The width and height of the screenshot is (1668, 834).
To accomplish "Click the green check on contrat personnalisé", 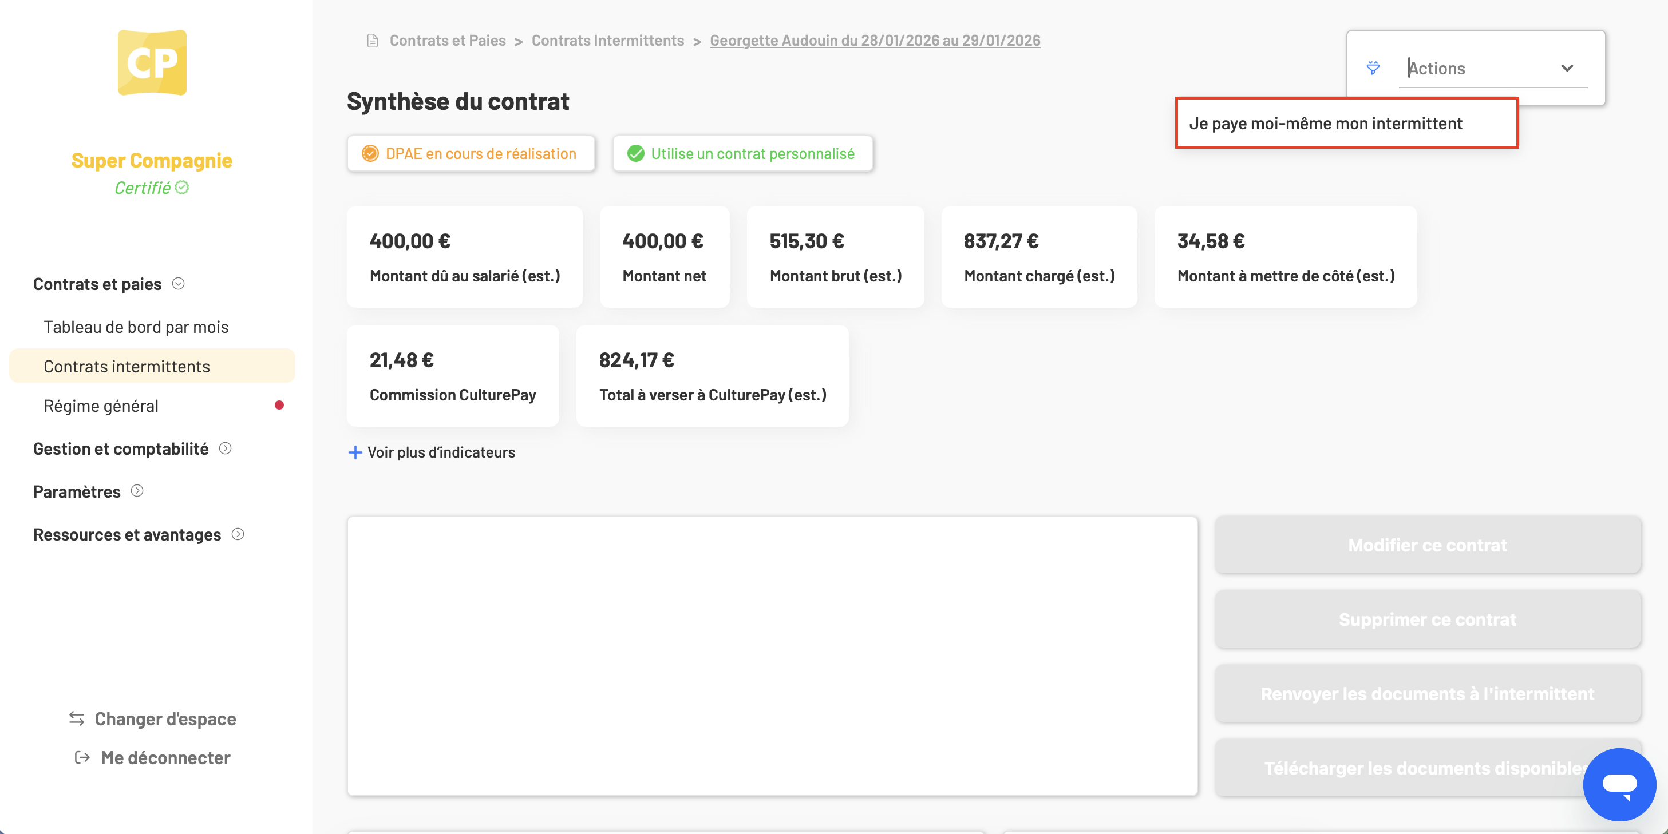I will click(x=636, y=153).
